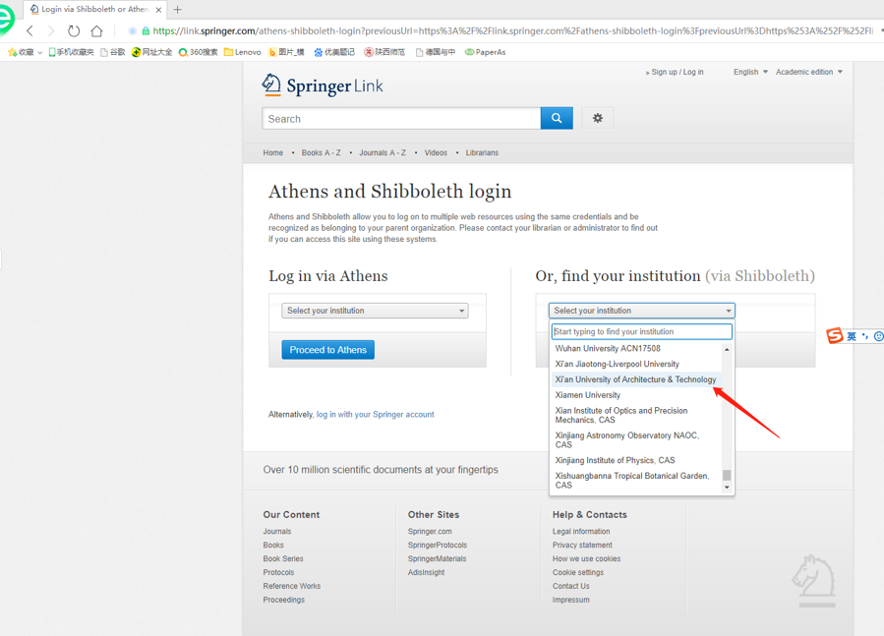Reload the page with refresh icon
Viewport: 884px width, 636px height.
pos(74,31)
